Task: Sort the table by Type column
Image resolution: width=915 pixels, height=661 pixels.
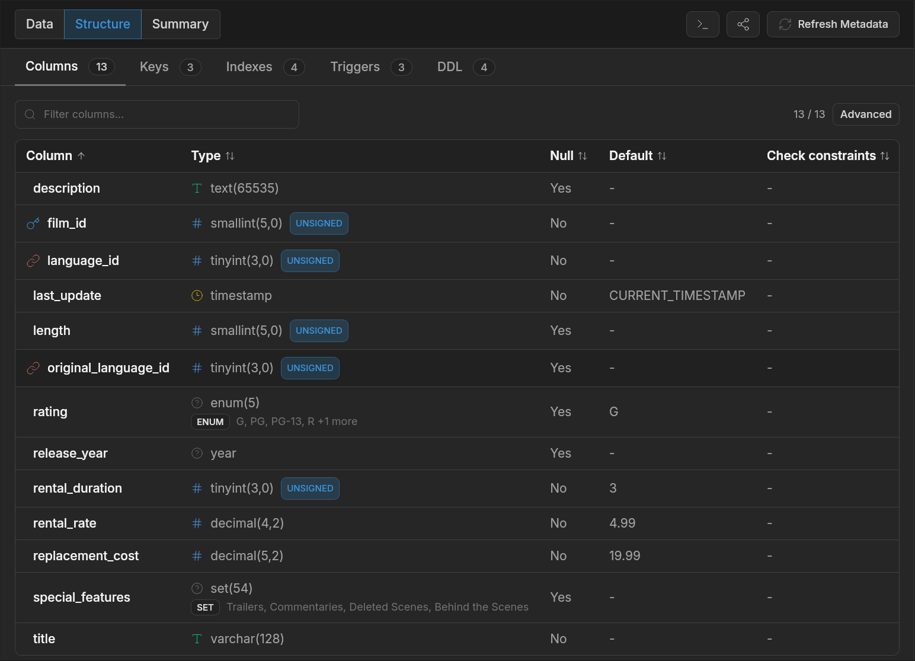Action: 213,156
